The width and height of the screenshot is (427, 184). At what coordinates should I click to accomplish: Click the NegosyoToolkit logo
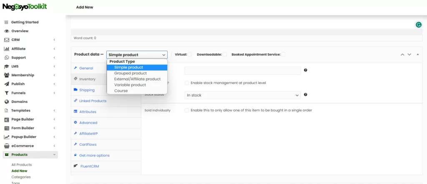click(x=25, y=7)
